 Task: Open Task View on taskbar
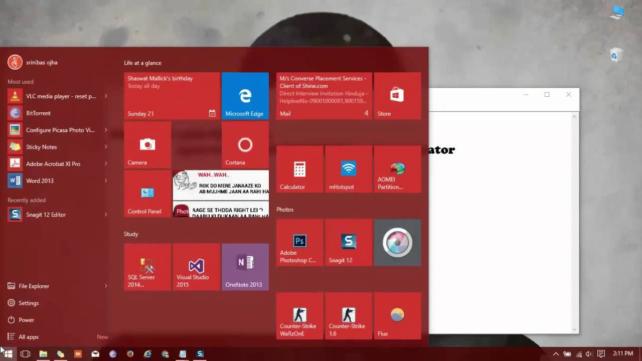coord(25,354)
